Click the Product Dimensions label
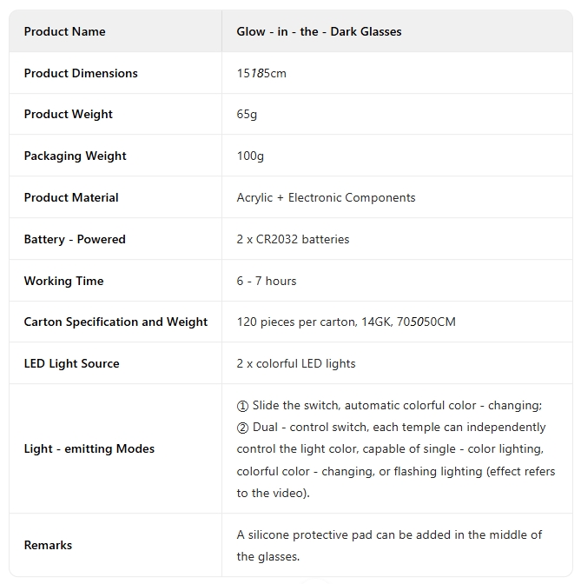The height and width of the screenshot is (584, 581). [x=81, y=73]
